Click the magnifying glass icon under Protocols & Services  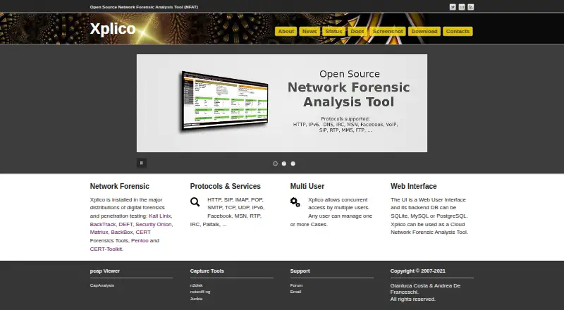[x=195, y=201]
